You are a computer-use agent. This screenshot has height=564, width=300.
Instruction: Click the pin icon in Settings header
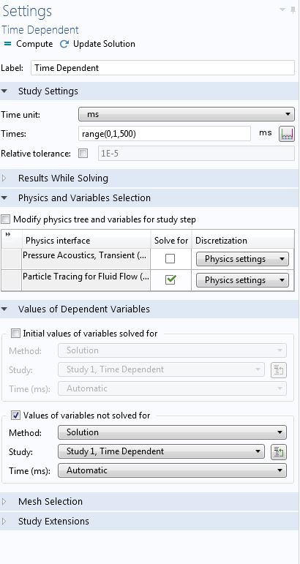pos(293,10)
